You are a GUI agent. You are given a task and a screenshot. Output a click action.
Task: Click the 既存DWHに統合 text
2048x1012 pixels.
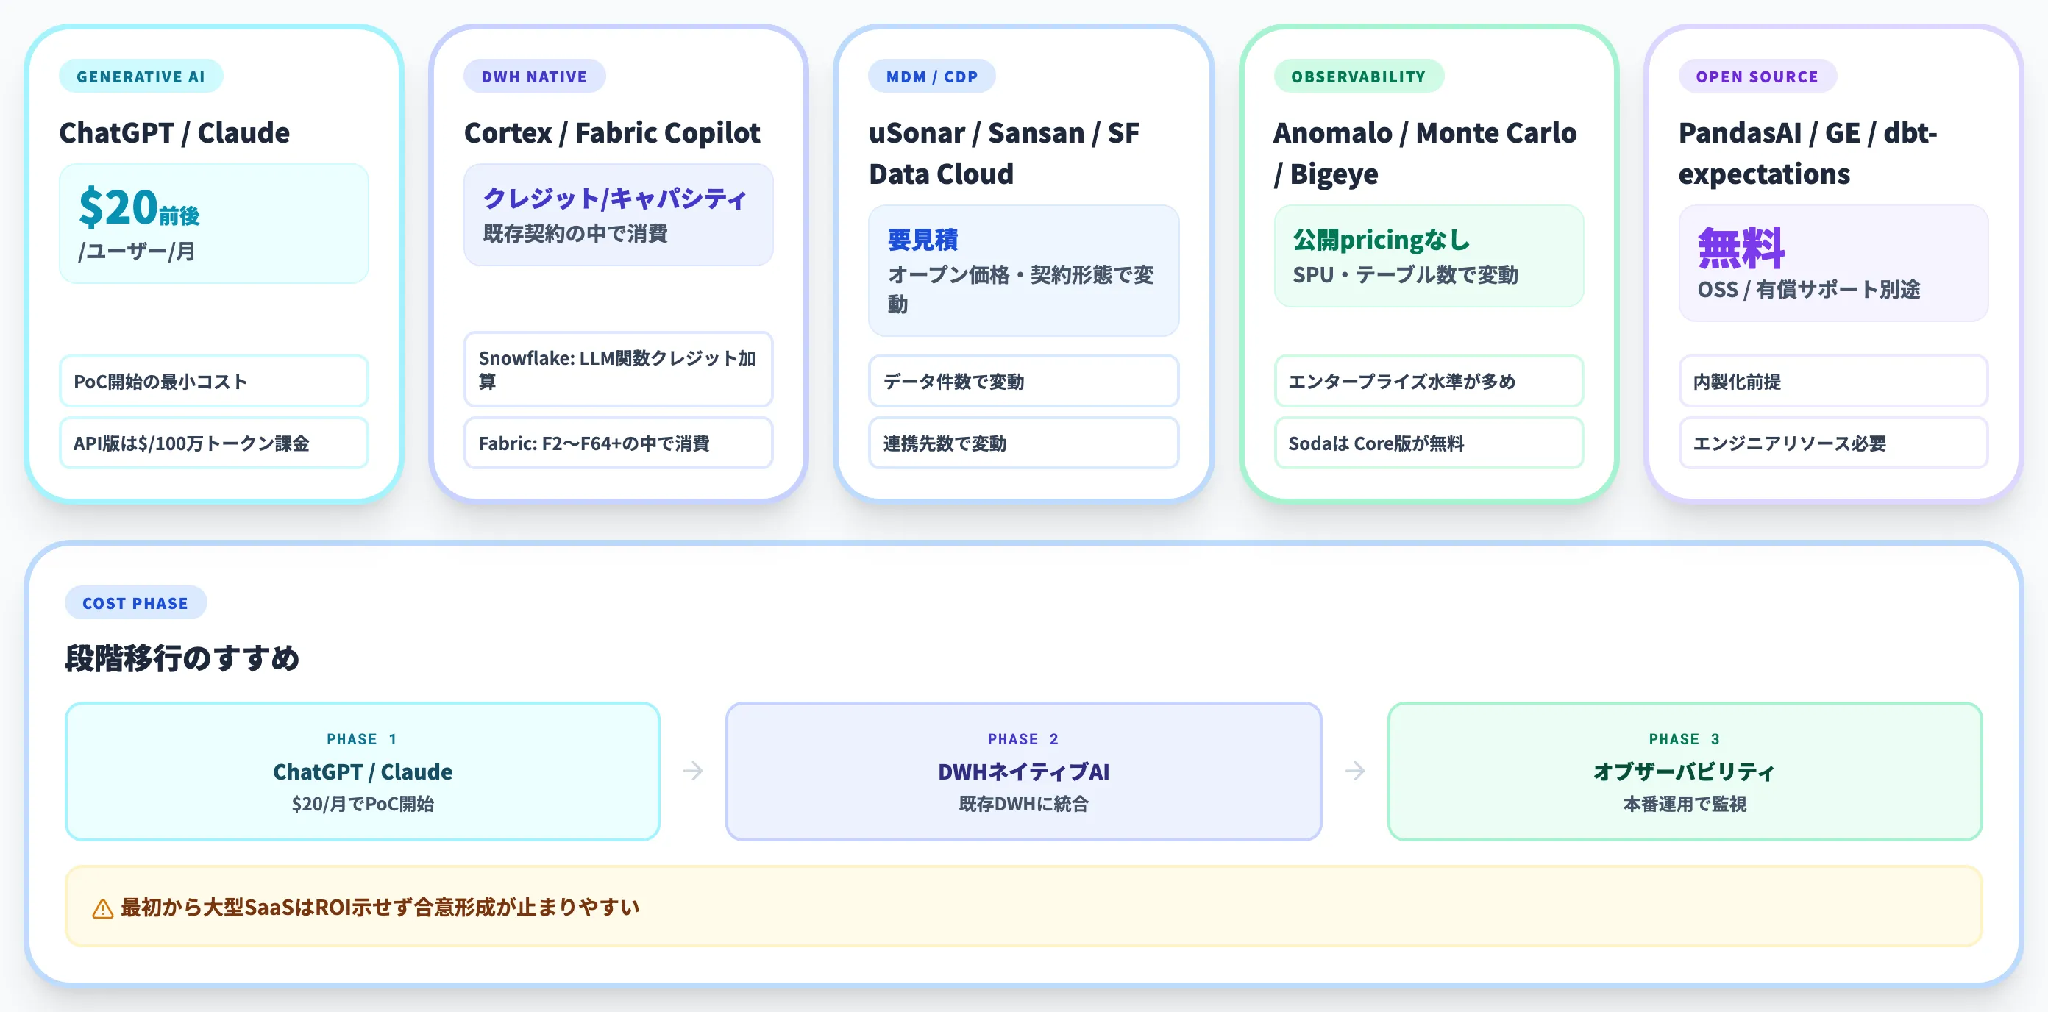click(x=1023, y=804)
